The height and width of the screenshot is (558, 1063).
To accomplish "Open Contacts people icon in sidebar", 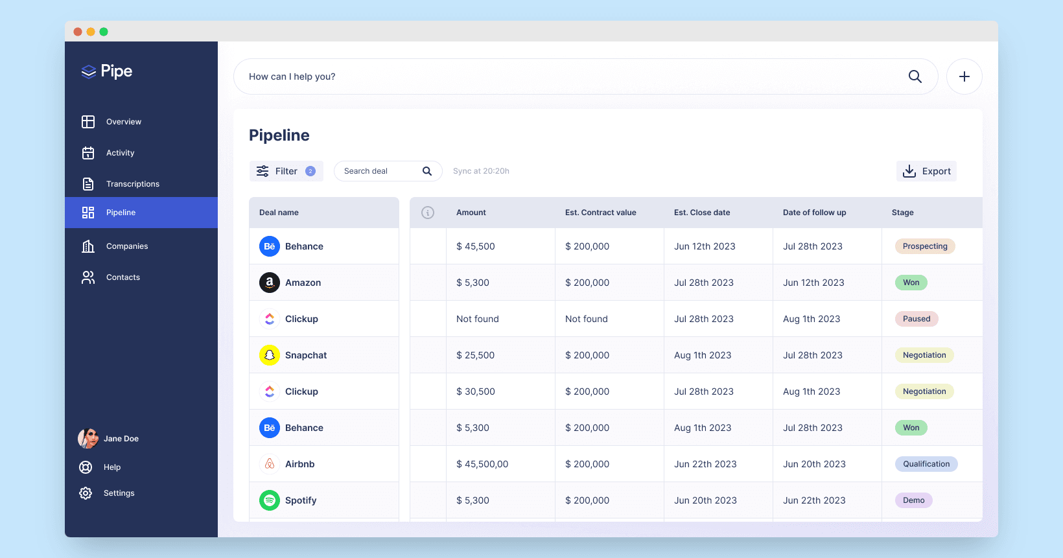I will coord(88,277).
